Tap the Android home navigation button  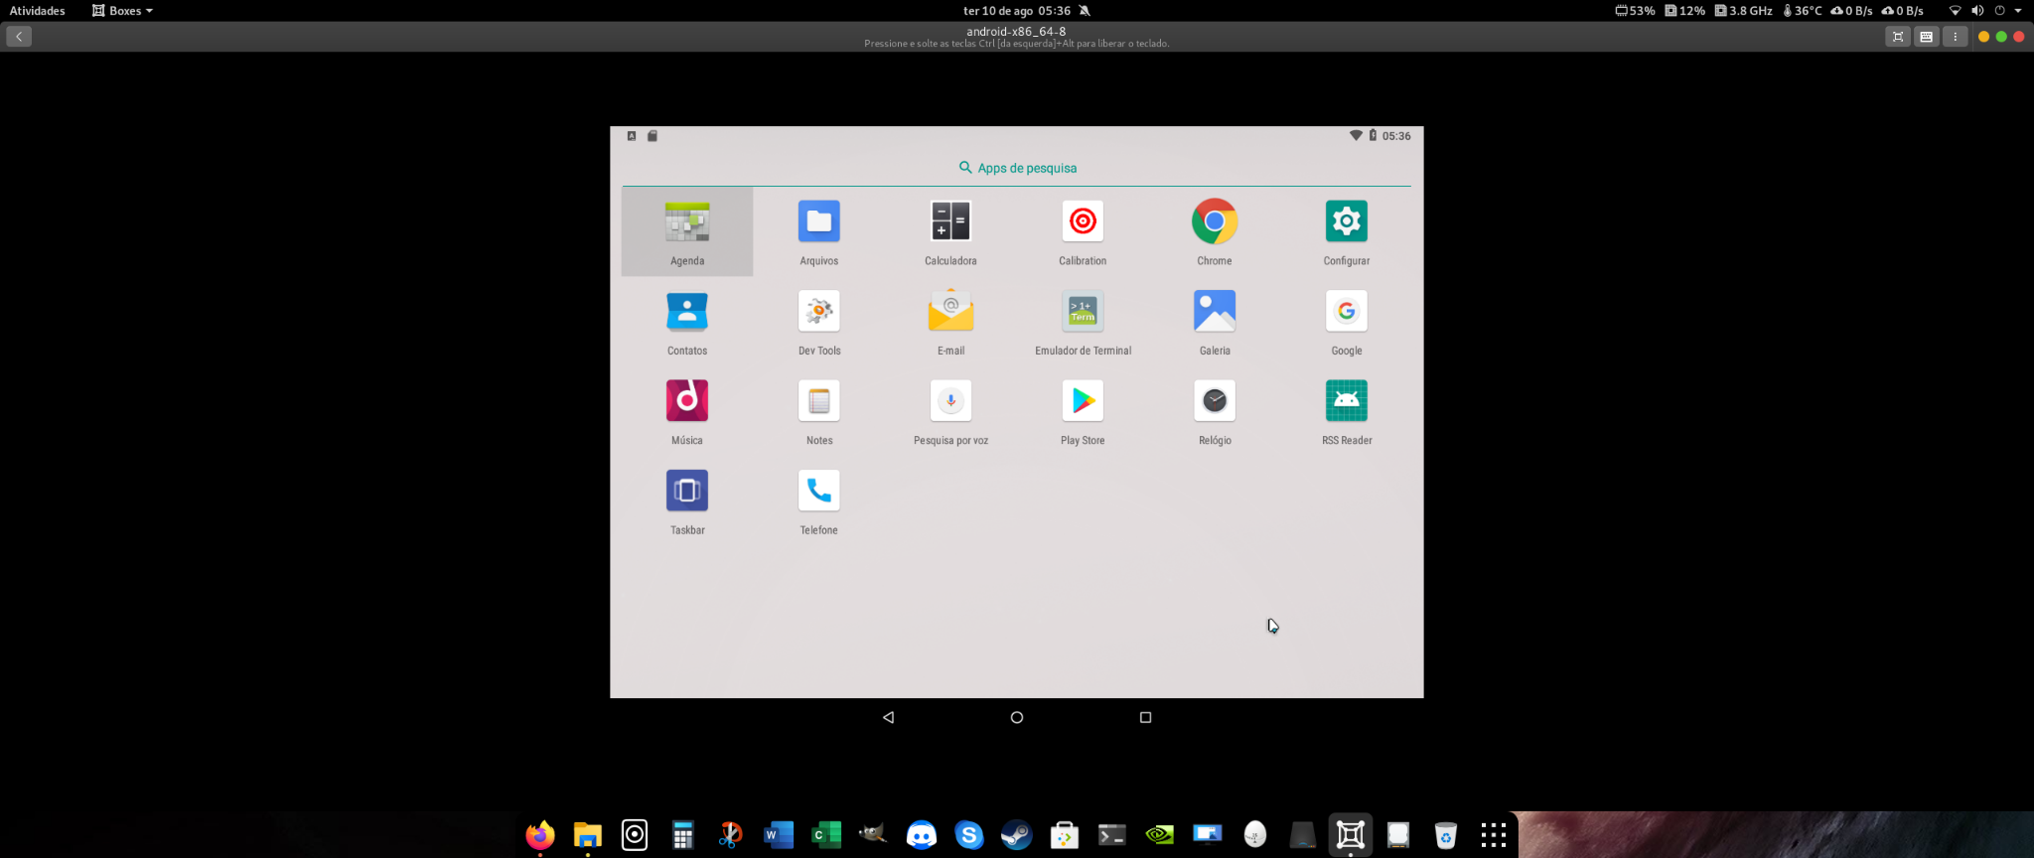(x=1017, y=717)
